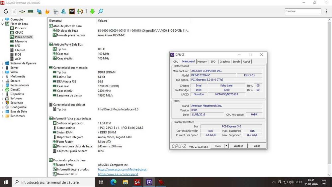The image size is (332, 187).
Task: Open the OSD panel icon
Action: [72, 11]
